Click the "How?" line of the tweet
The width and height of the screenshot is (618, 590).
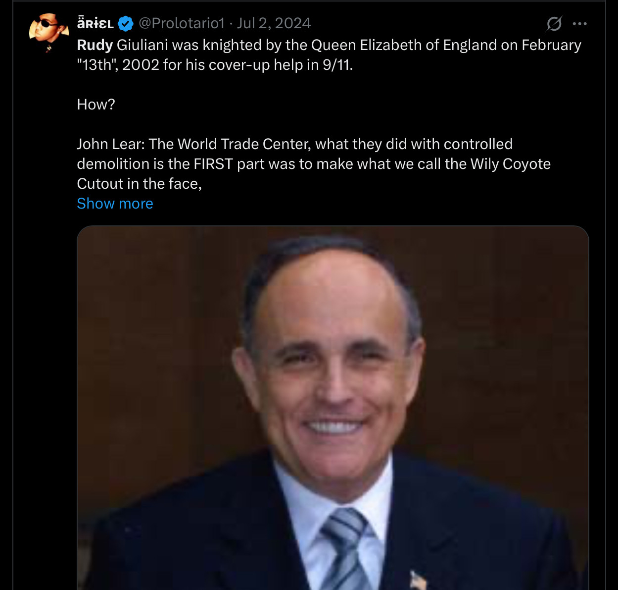point(96,105)
